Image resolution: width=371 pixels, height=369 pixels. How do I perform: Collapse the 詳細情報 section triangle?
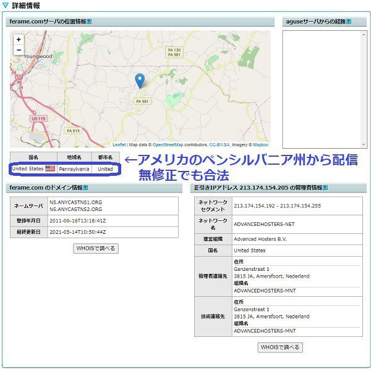click(6, 6)
